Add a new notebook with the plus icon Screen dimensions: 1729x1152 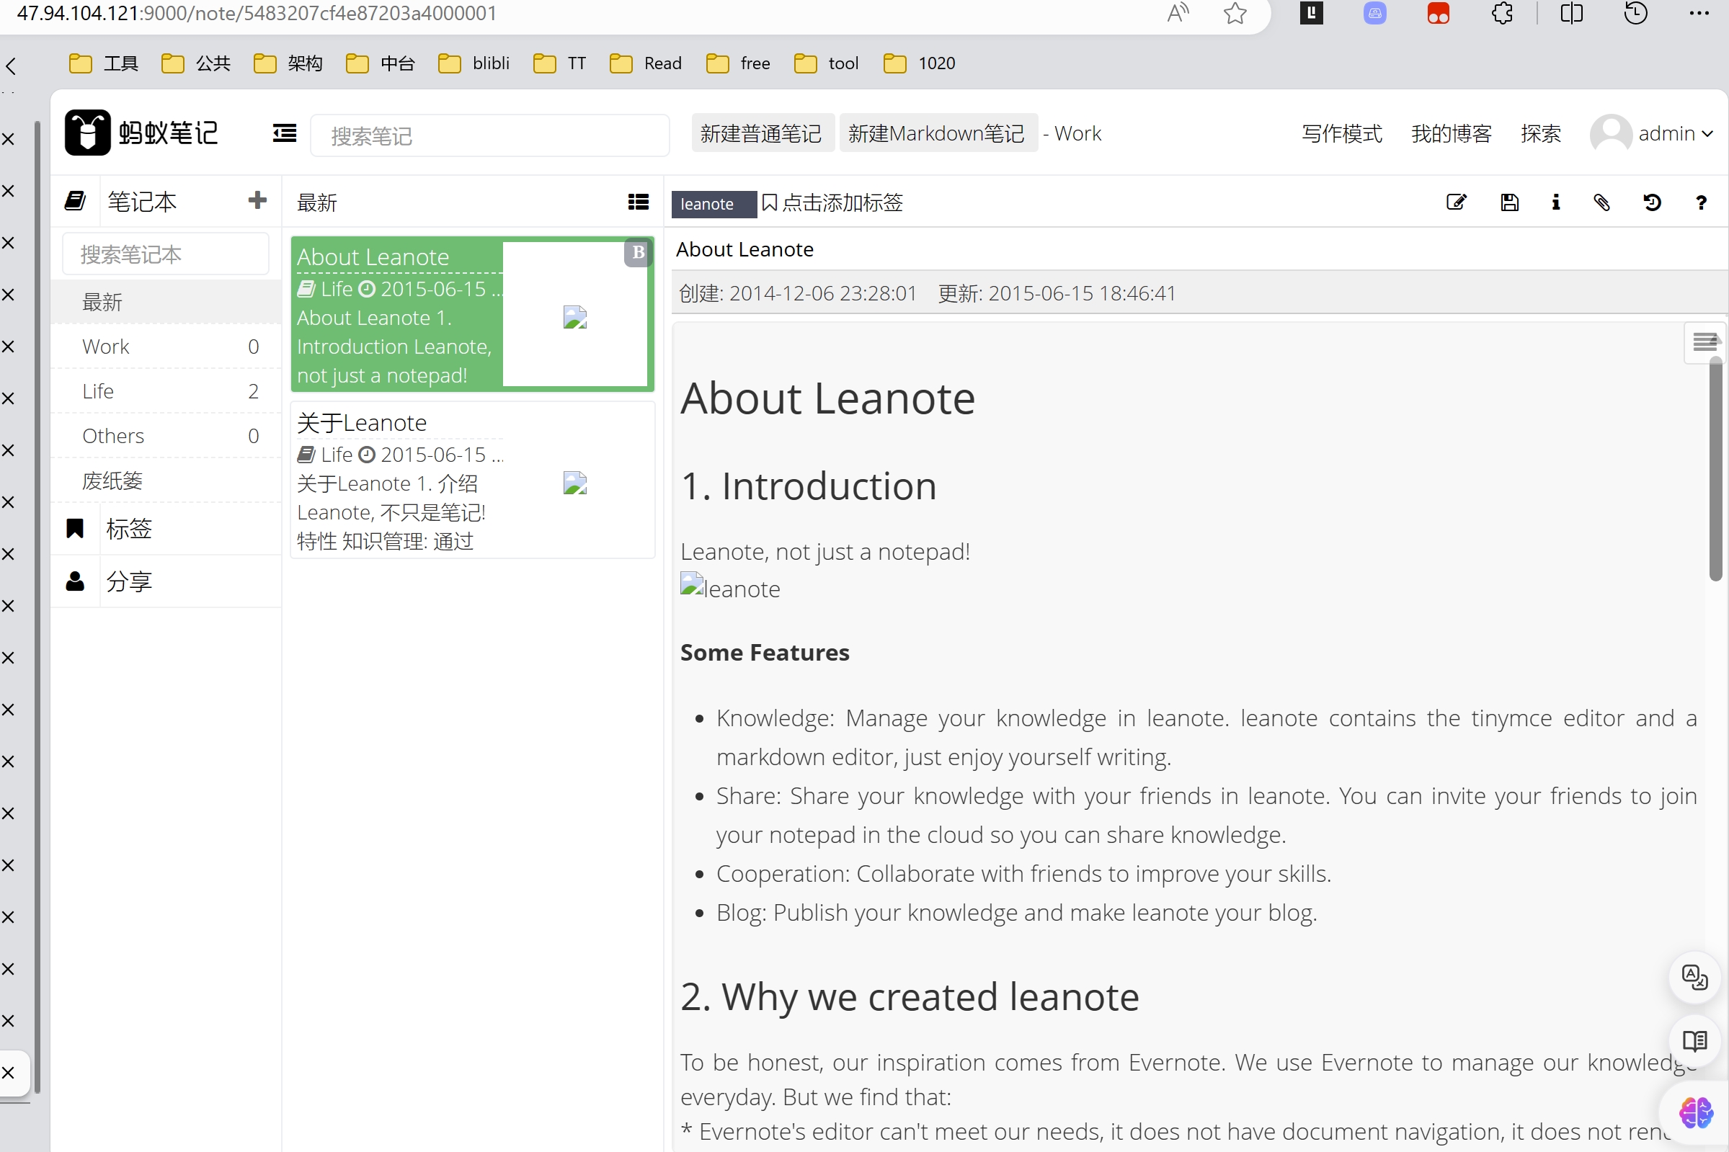click(257, 200)
